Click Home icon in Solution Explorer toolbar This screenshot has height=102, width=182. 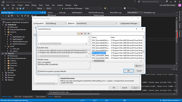9,16
